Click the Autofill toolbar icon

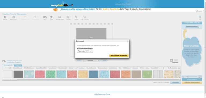[x=45, y=17]
